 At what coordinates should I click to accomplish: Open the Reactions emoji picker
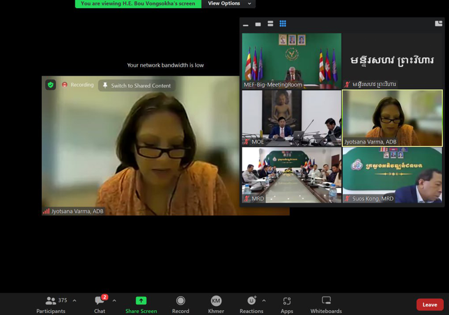pos(252,304)
